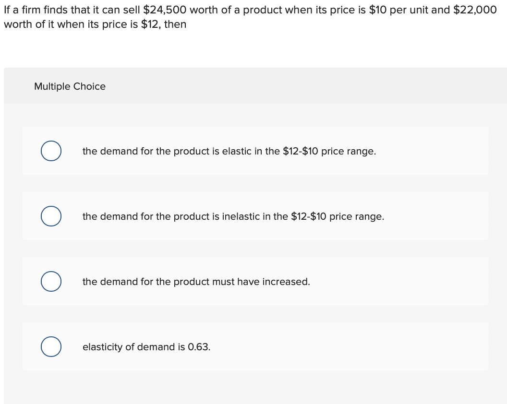This screenshot has height=404, width=507.
Task: Click blank area of the first answer card
Action: click(x=432, y=151)
